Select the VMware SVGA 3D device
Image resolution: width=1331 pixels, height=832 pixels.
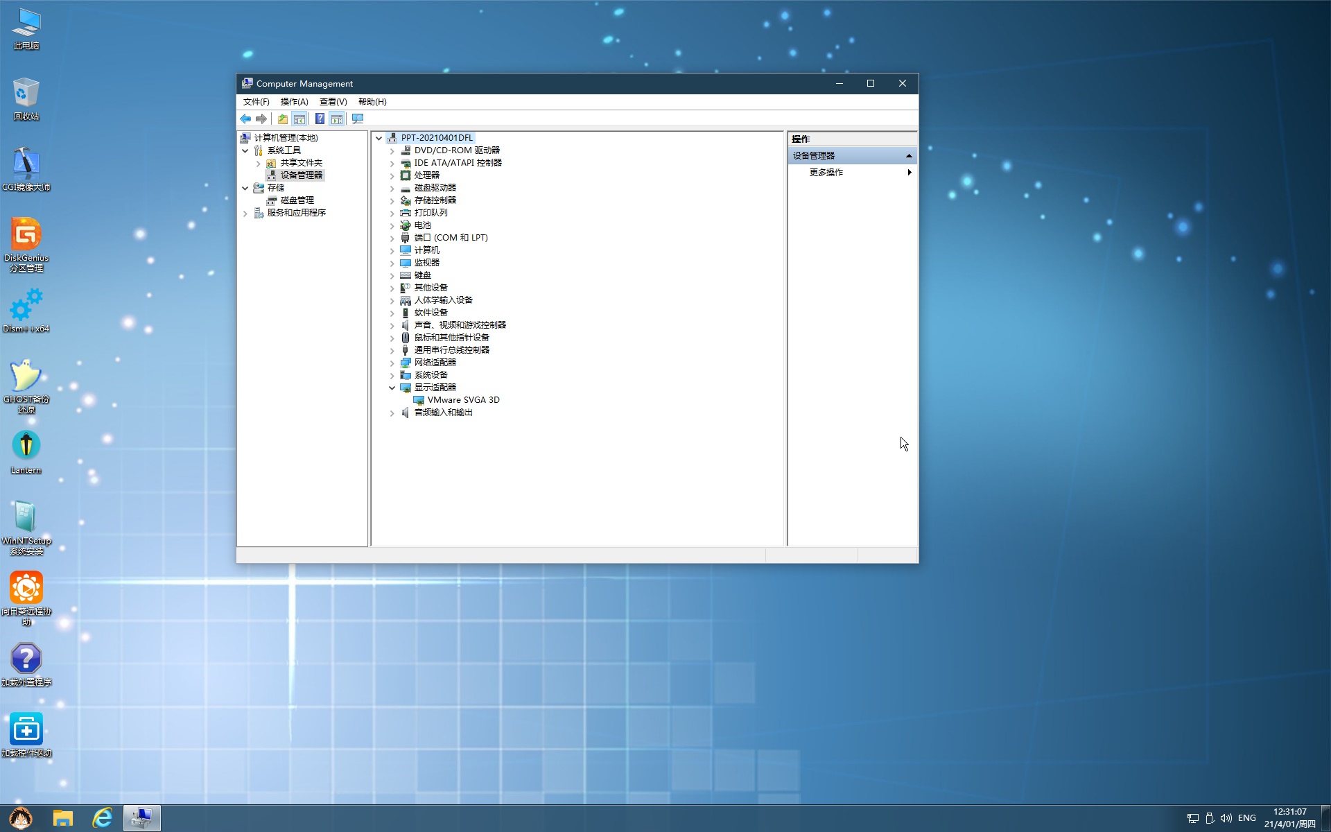[463, 400]
